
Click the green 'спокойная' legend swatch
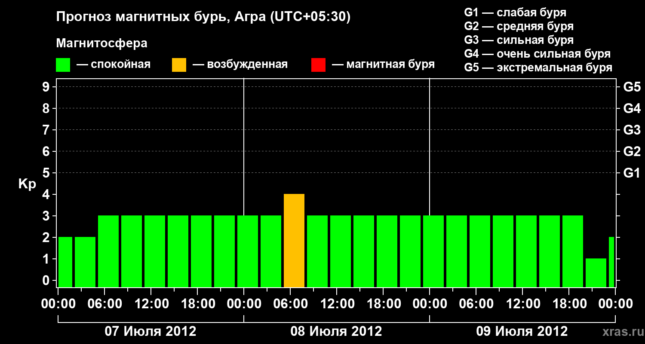[63, 65]
